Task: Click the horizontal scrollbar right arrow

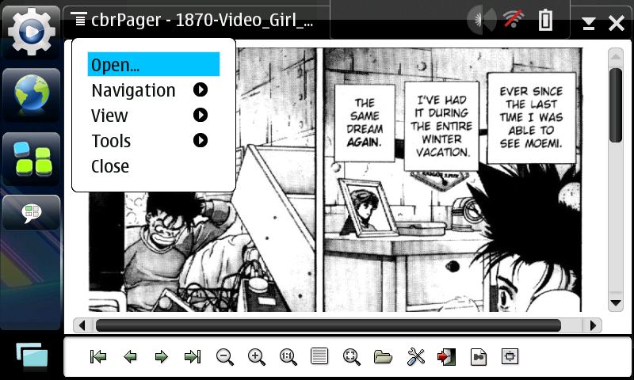Action: tap(593, 325)
